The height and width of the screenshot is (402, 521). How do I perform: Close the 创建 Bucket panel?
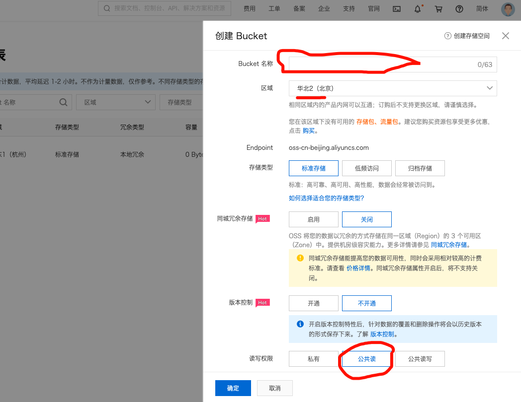click(x=506, y=36)
